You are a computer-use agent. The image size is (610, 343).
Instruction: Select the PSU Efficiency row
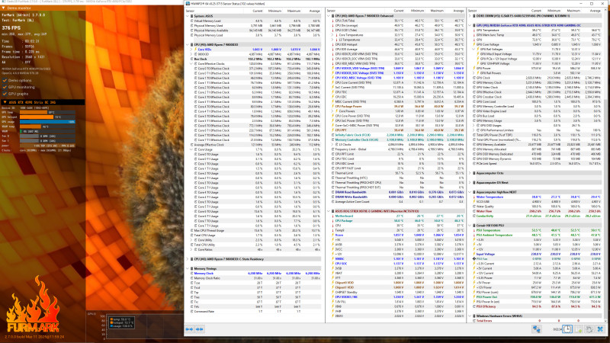(x=536, y=306)
